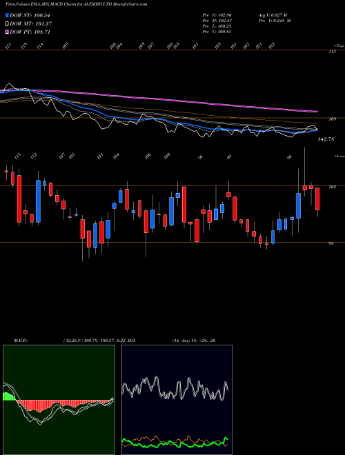This screenshot has width=345, height=455.
Task: Click the MACD '(12,26,9) 100.79, 100.57, 0.22' values
Action: tap(94, 341)
